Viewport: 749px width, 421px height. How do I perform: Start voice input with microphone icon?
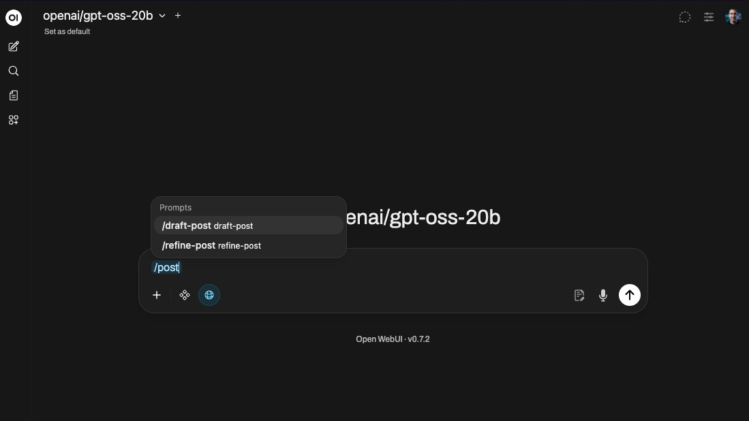(603, 295)
